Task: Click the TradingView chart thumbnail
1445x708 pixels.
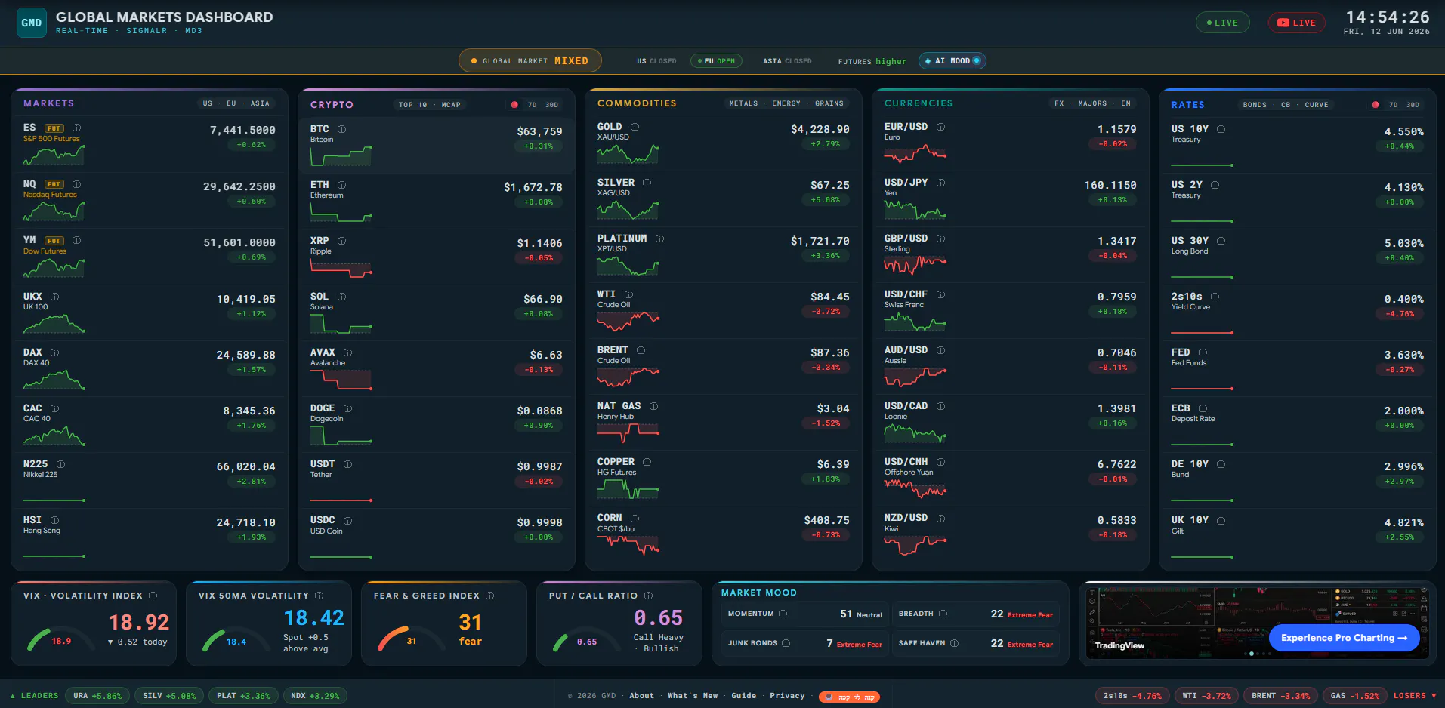Action: click(1258, 623)
